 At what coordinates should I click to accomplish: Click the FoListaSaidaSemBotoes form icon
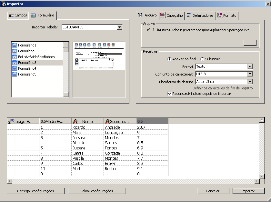tap(15, 57)
